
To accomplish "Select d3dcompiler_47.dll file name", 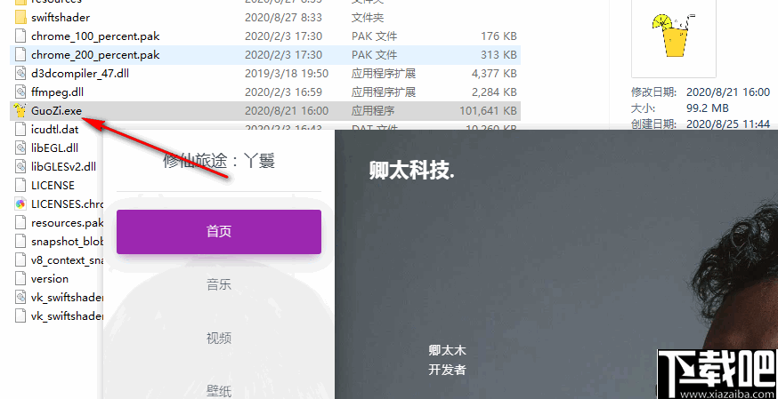I will 80,74.
